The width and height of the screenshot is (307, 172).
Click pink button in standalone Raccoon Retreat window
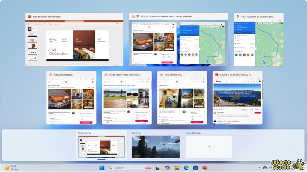tap(86, 122)
